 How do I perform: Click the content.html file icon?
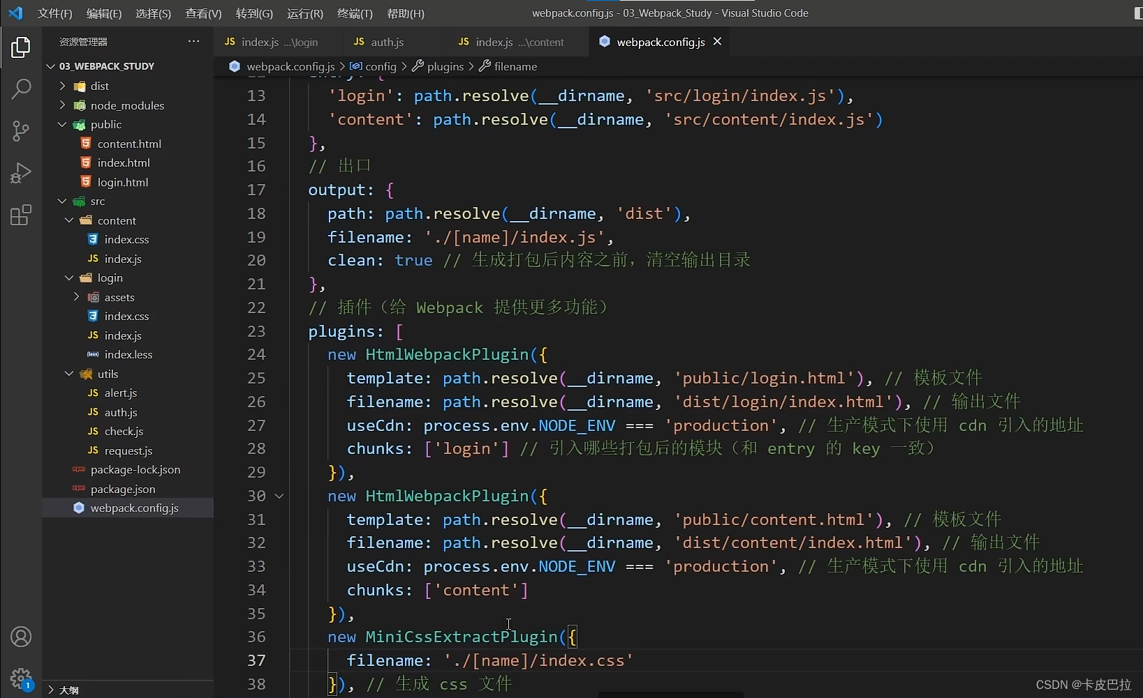coord(86,144)
